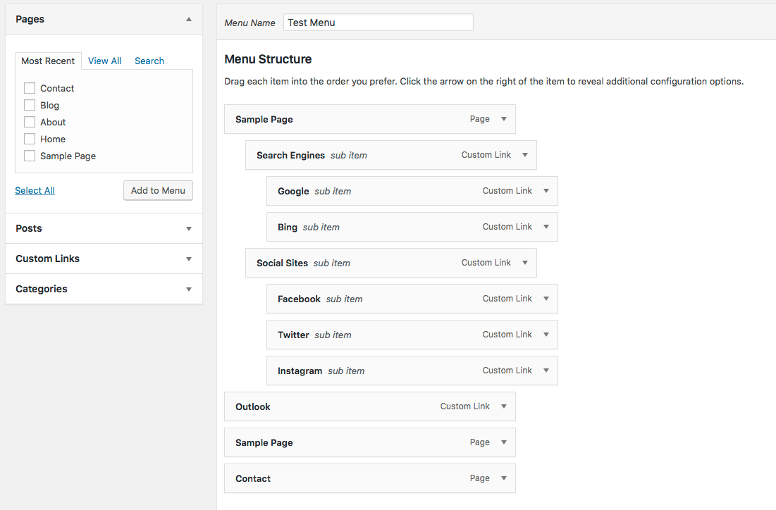Check the Contact page checkbox
The width and height of the screenshot is (776, 510).
coord(30,88)
